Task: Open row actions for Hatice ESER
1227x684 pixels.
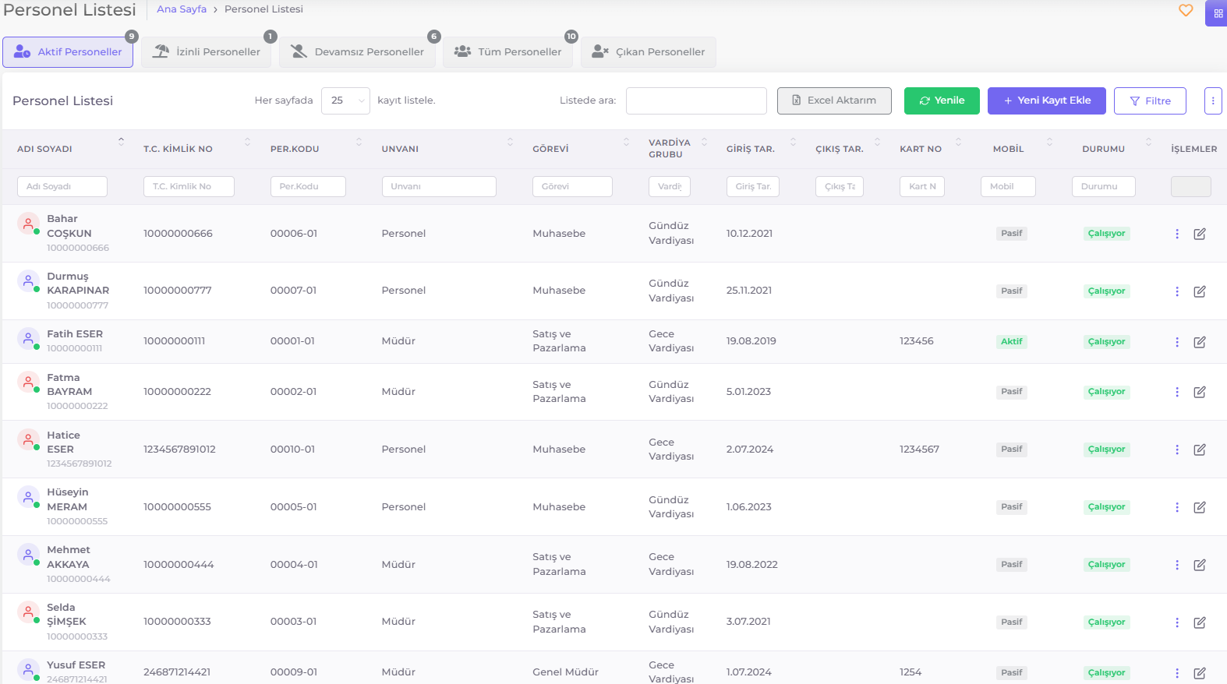Action: pos(1177,450)
